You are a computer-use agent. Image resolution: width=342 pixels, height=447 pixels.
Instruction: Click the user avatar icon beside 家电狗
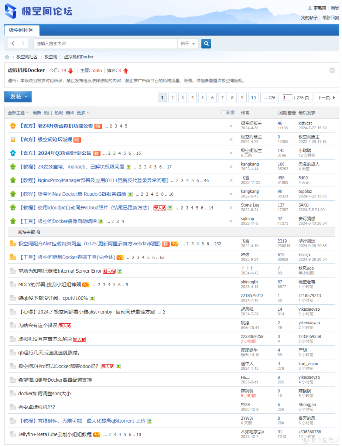309,8
